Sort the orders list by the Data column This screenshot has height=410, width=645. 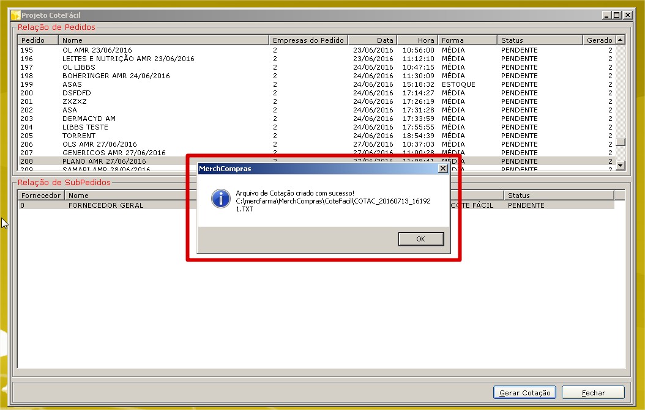373,40
